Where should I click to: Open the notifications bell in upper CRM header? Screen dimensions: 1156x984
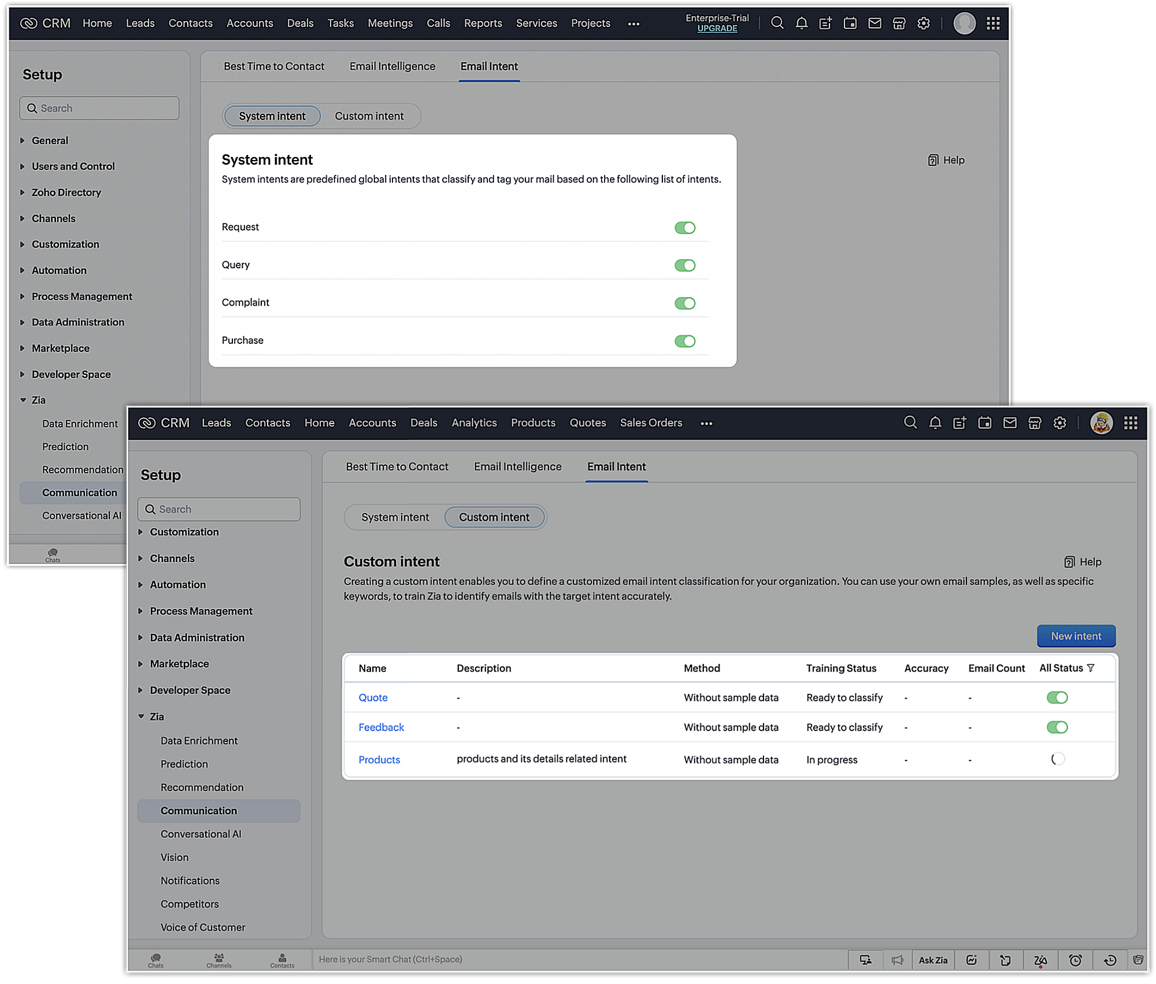(801, 23)
